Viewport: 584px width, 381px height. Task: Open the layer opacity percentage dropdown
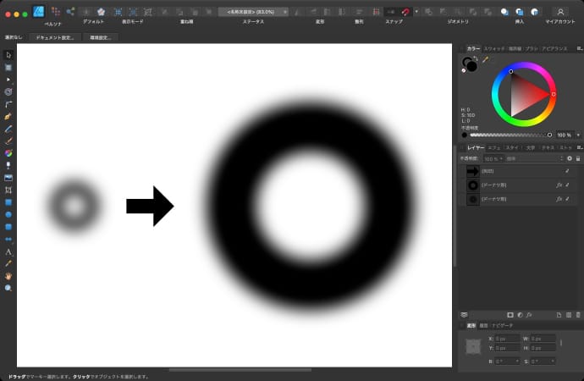(x=493, y=158)
